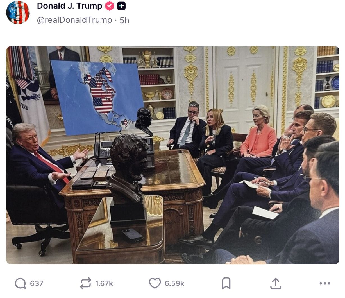345x298 pixels.
Task: Visit the @realDonaldTrump handle link
Action: (74, 20)
